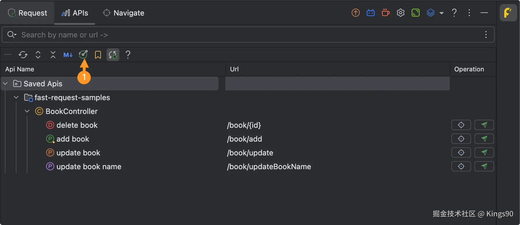Viewport: 520px width, 225px height.
Task: Click the toolbar question mark icon
Action: tap(128, 55)
